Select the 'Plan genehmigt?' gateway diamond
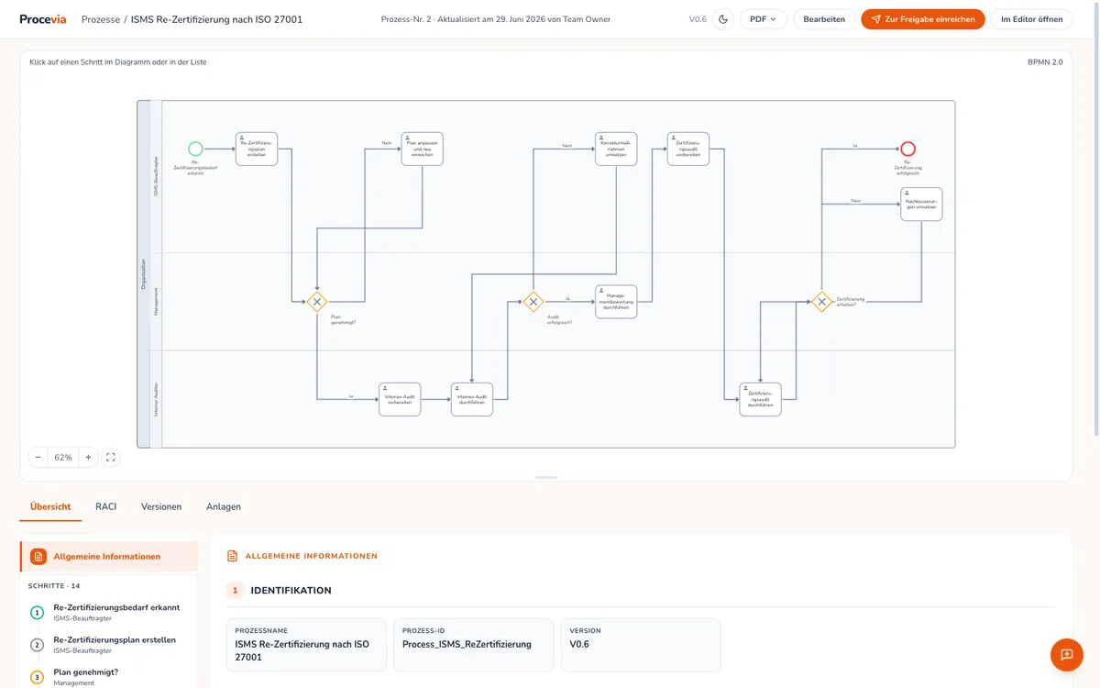This screenshot has width=1100, height=688. point(317,301)
